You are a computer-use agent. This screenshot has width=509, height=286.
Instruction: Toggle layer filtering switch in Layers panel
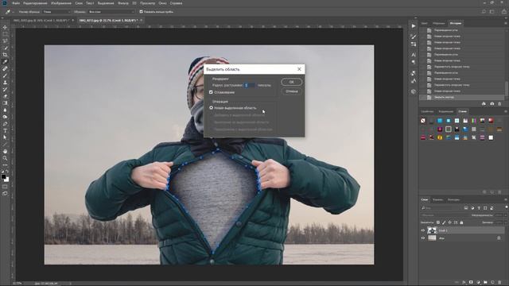point(506,207)
